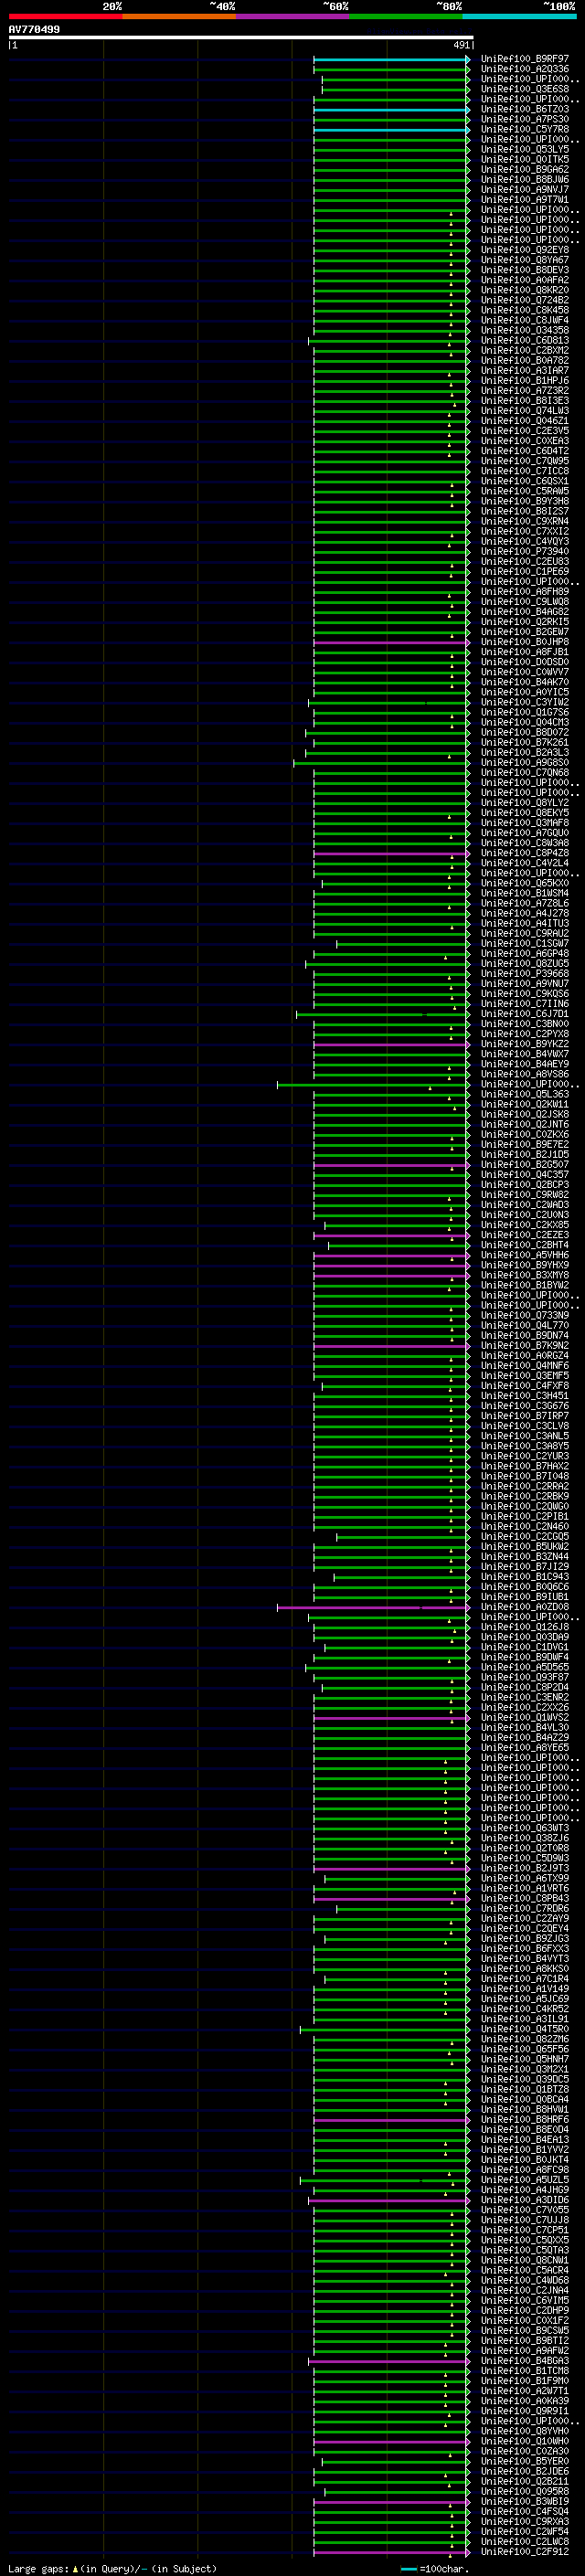The width and height of the screenshot is (585, 2576).
Task: Open hit UniRef100_B9RF97
Action: tap(524, 59)
